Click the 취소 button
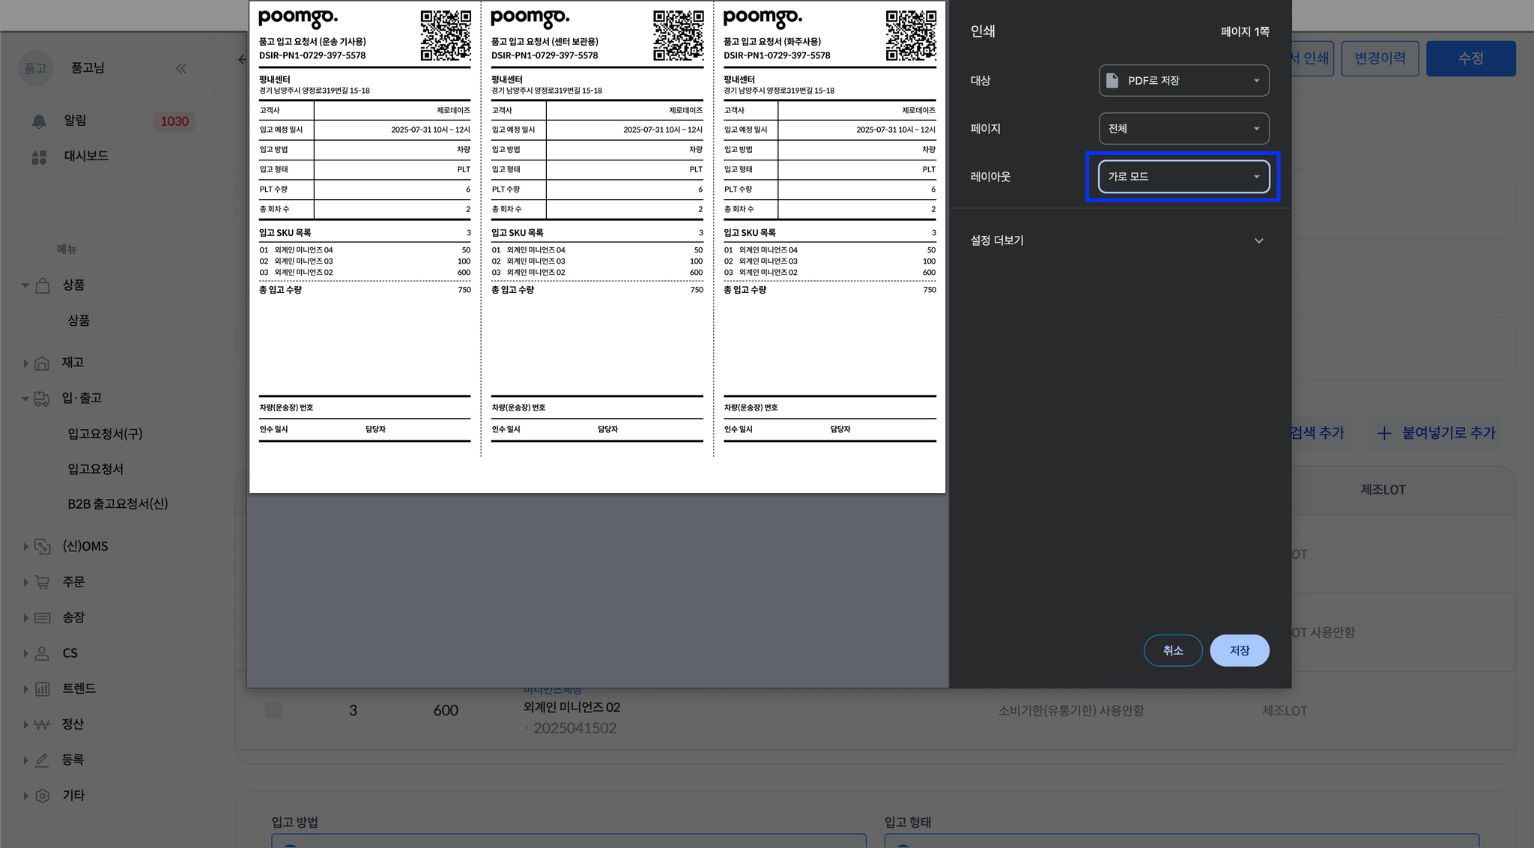The image size is (1534, 848). (x=1172, y=650)
